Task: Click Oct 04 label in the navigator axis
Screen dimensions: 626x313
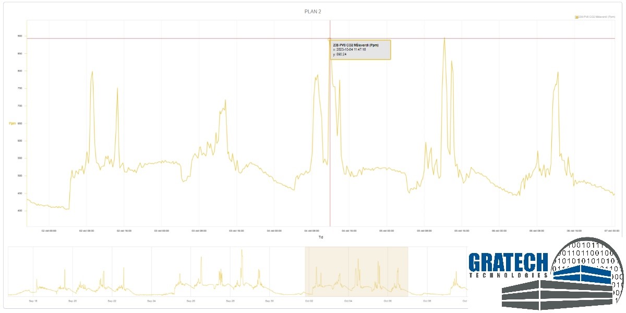Action: [x=348, y=301]
